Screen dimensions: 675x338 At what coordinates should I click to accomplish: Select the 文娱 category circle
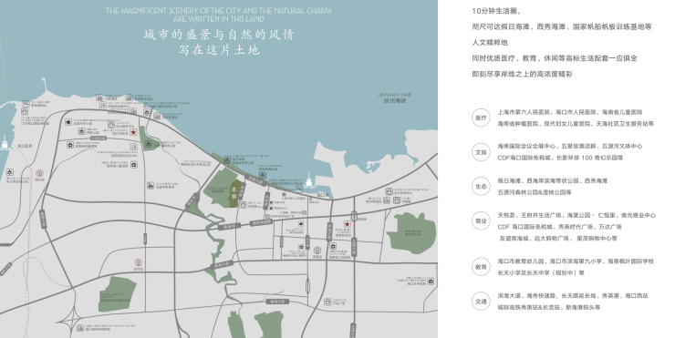[x=481, y=152]
